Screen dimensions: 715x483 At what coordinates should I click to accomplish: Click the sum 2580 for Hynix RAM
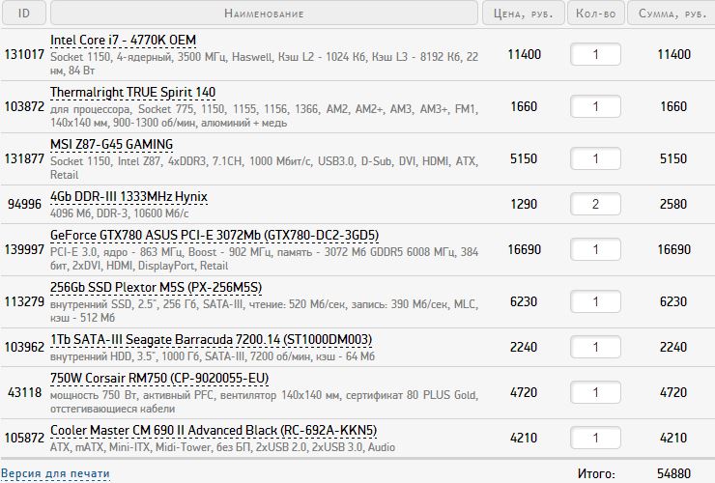(x=673, y=204)
